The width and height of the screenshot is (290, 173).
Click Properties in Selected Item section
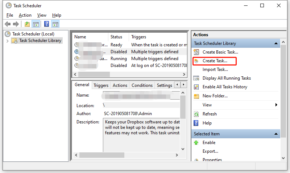tap(212, 160)
